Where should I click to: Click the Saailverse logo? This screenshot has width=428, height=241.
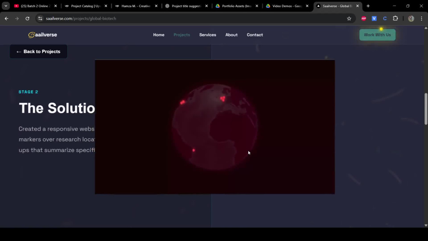point(42,35)
